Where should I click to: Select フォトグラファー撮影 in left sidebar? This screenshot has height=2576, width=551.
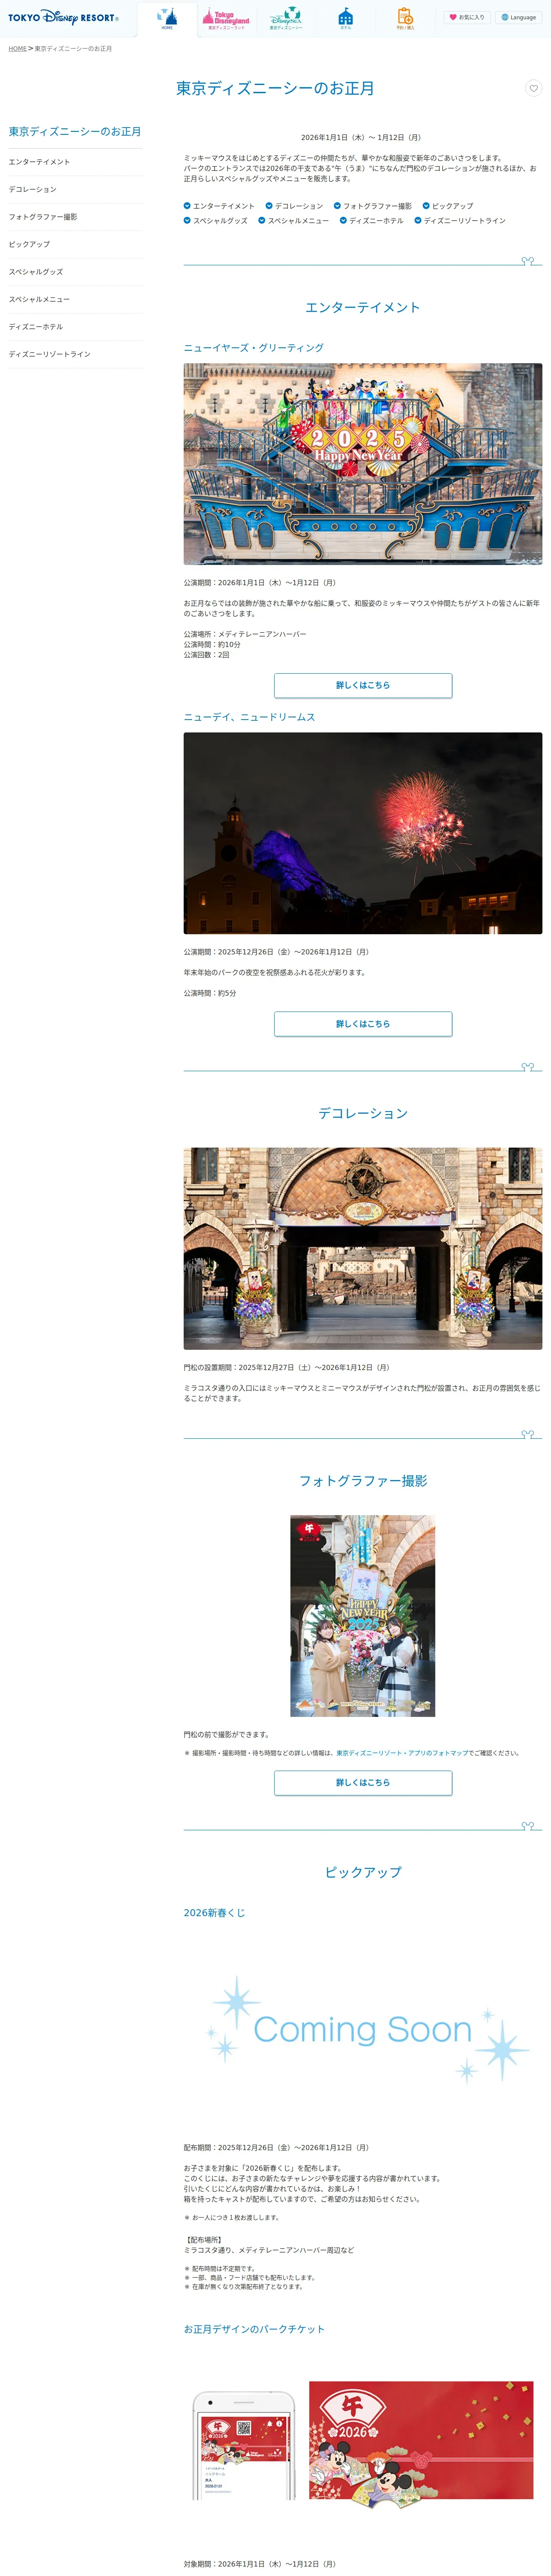[x=75, y=217]
